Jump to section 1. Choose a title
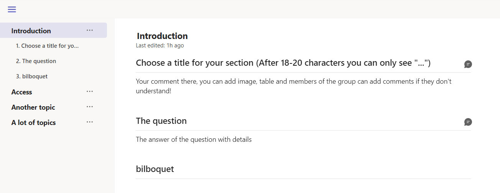 tap(47, 46)
